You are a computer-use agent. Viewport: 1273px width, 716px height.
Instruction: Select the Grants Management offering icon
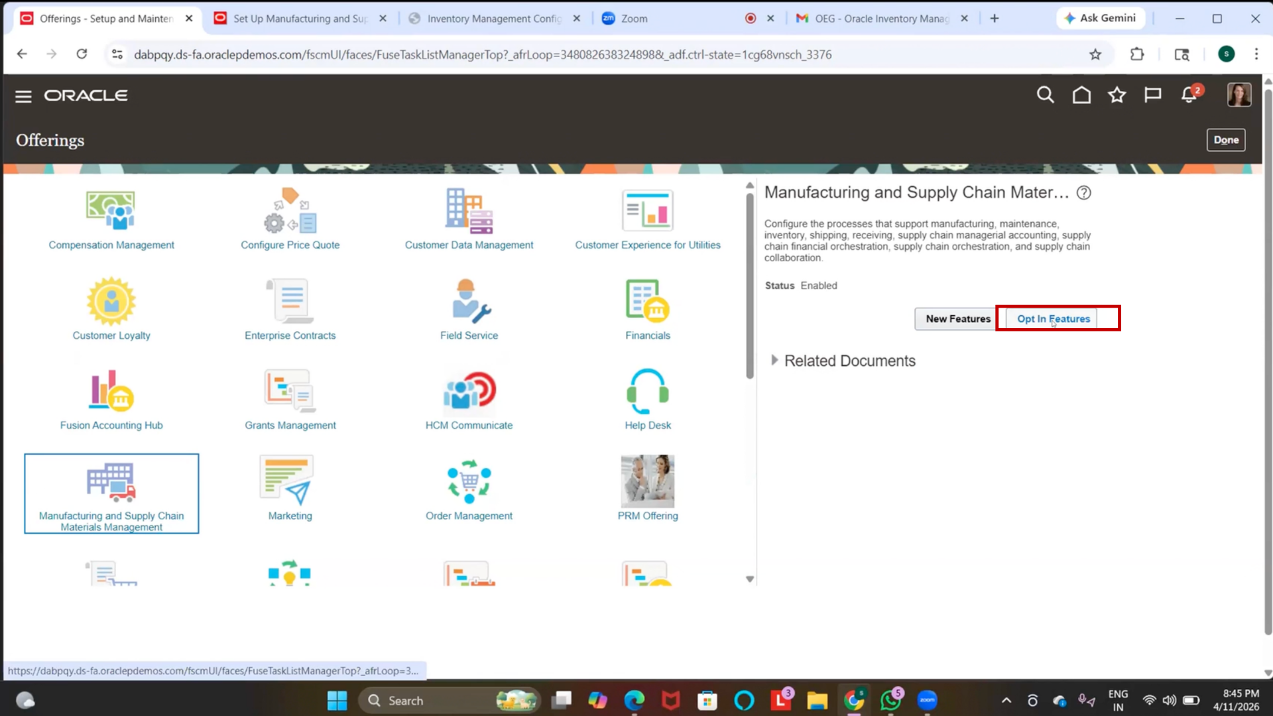point(290,390)
